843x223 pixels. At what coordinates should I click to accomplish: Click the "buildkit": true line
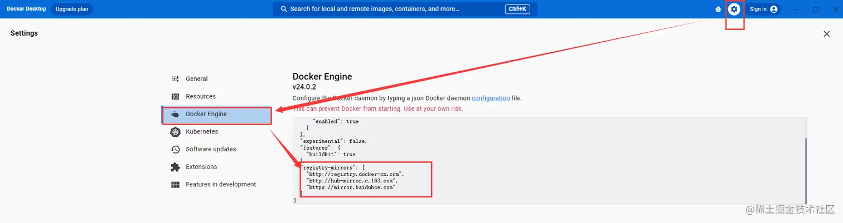tap(331, 155)
